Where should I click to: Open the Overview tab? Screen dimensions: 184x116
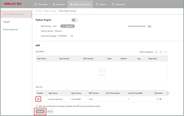41,4
